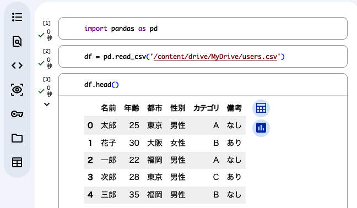Image resolution: width=357 pixels, height=208 pixels.
Task: Open the data table sidebar icon
Action: pos(17,162)
